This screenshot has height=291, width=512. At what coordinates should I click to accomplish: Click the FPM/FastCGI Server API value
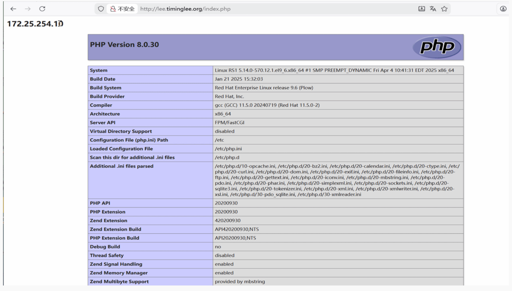(x=230, y=123)
